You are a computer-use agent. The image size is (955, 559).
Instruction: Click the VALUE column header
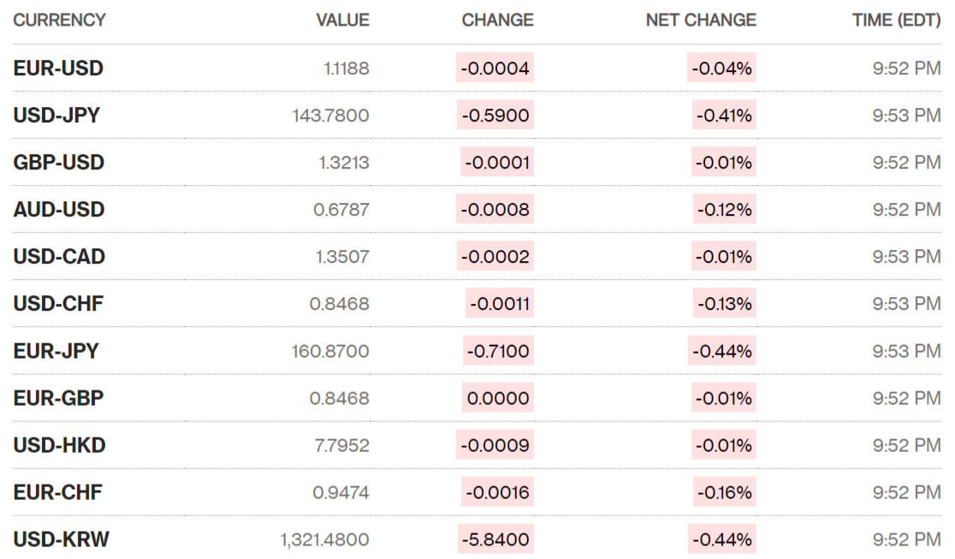(x=342, y=20)
